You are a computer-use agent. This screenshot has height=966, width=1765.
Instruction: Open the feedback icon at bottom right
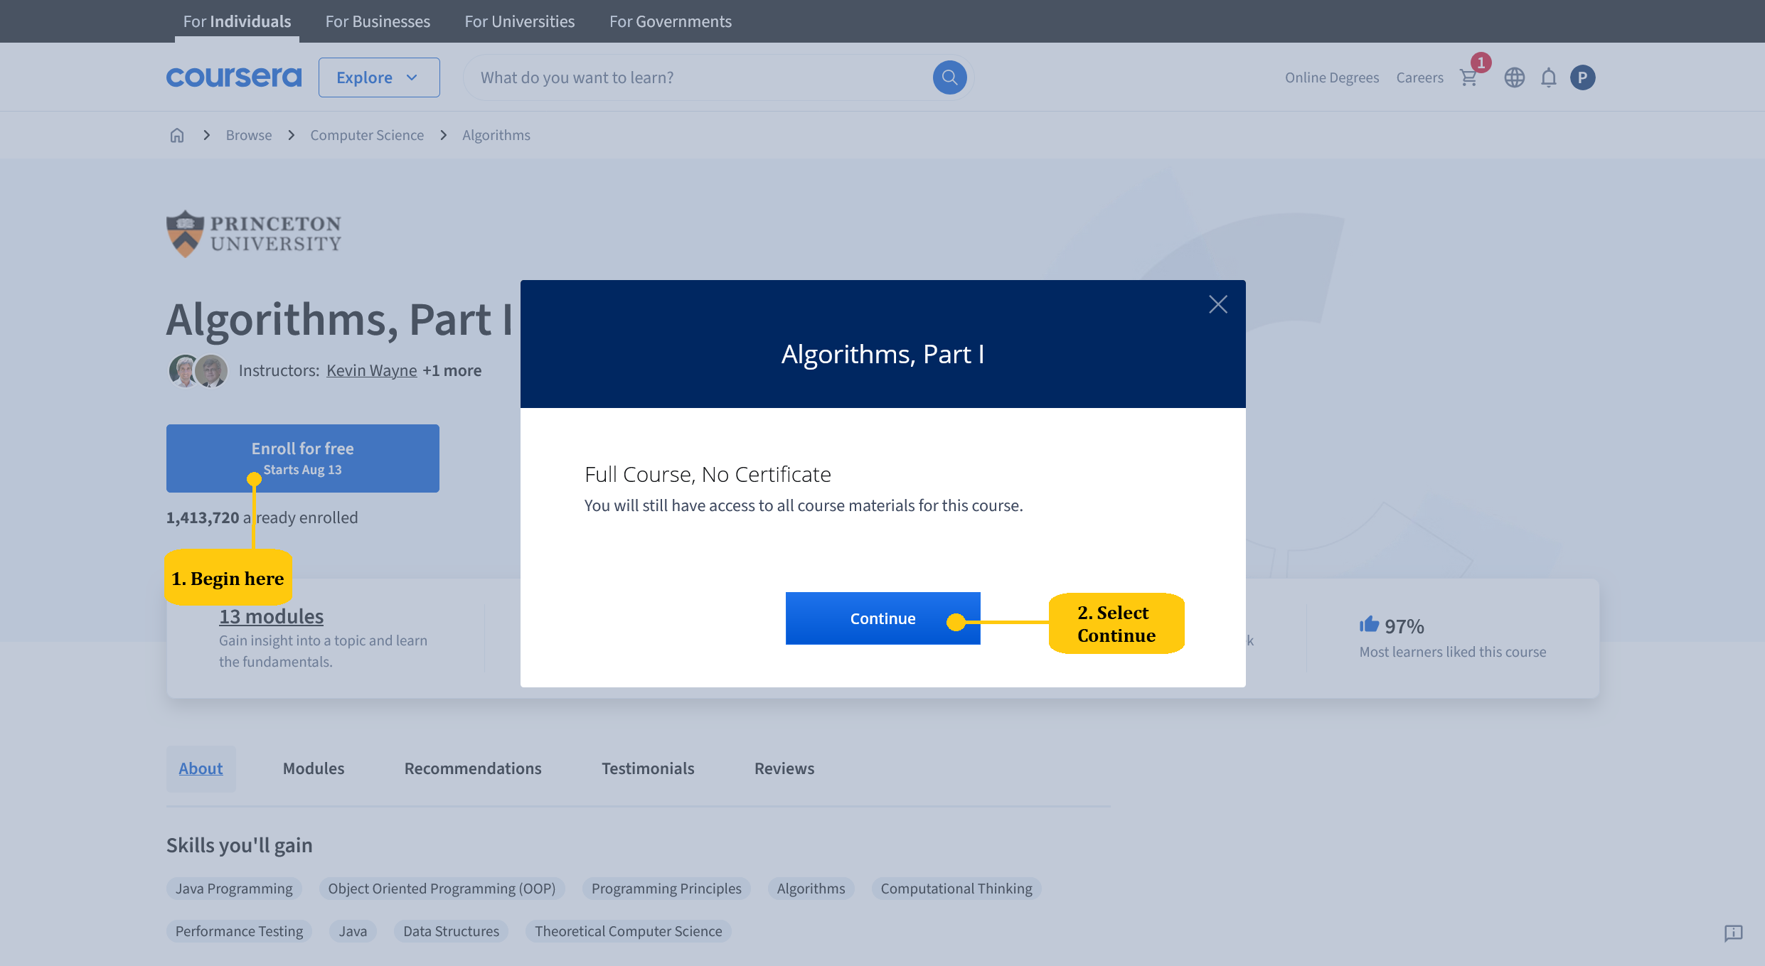click(1734, 933)
